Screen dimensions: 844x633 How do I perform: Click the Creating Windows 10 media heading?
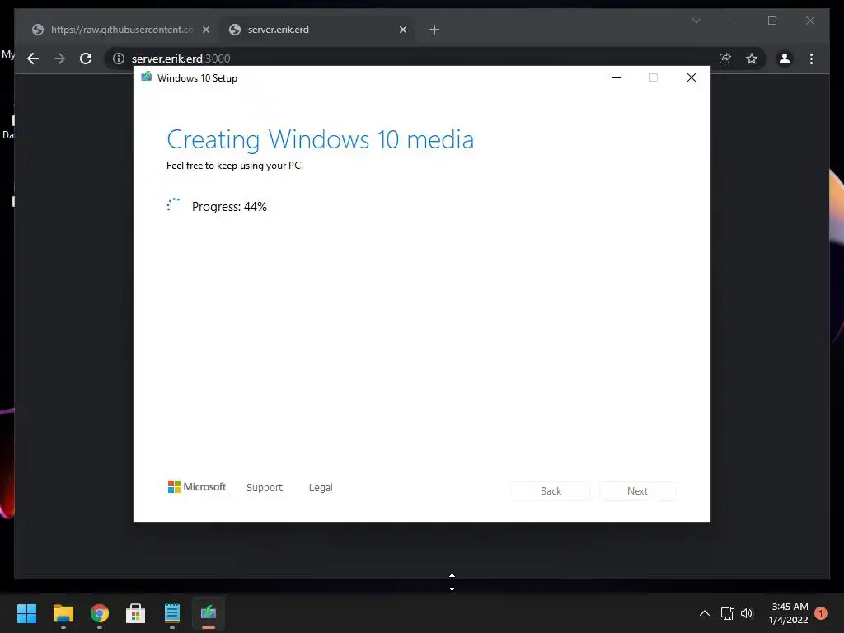coord(321,140)
